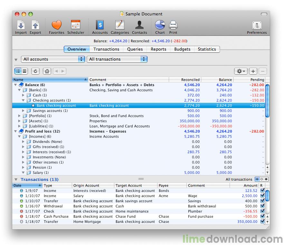Collapse the Transactions (13) section
Viewport: 285px width, 249px height.
pyautogui.click(x=16, y=179)
